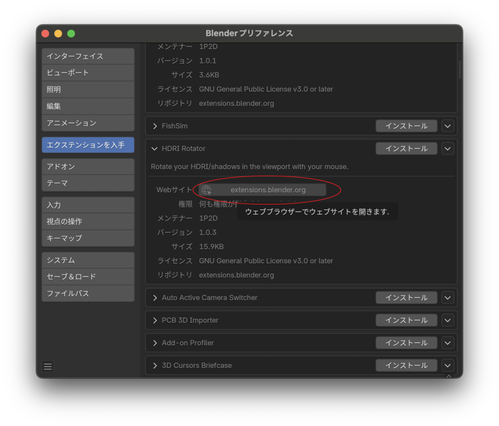Select the システム tab
Viewport: 499px width, 426px height.
pyautogui.click(x=88, y=260)
